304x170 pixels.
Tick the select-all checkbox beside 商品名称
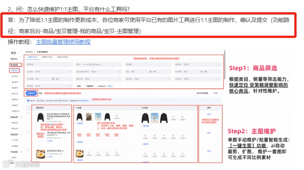[28, 108]
